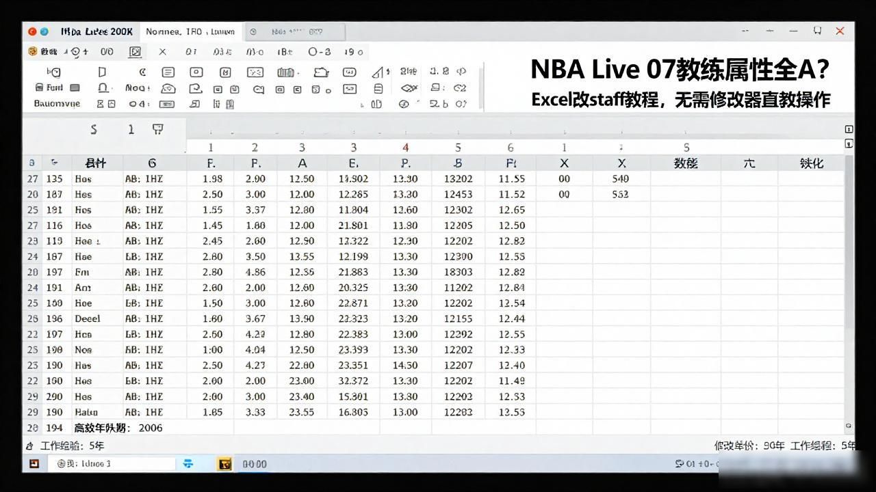
Task: Click the envelope-like icon in the ribbon's top row
Action: click(x=255, y=72)
